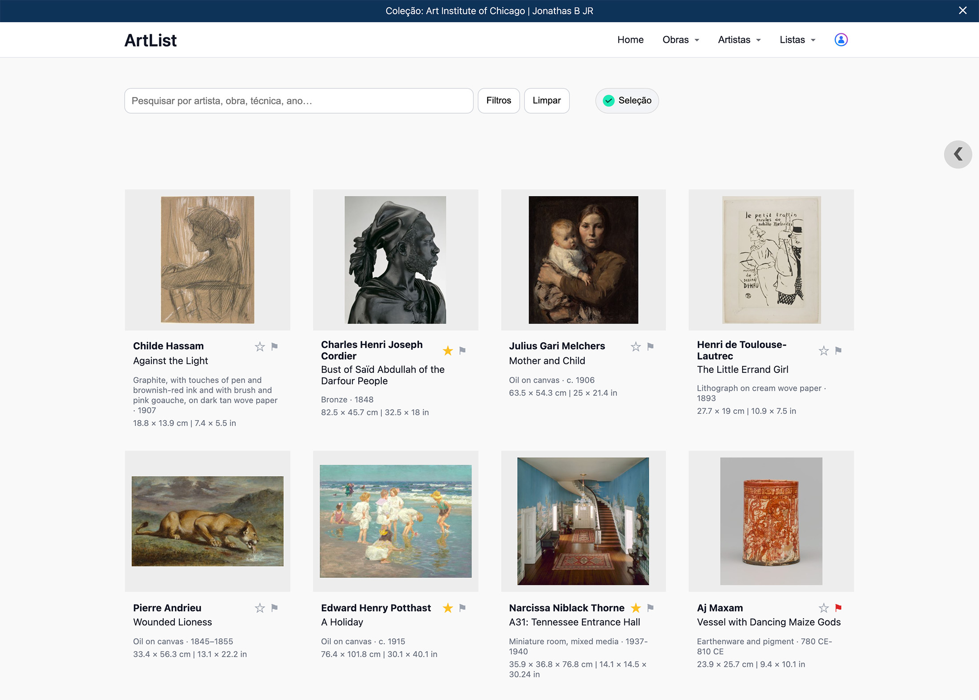Select the title 'Wounded Lioness'
This screenshot has width=979, height=700.
tap(172, 622)
